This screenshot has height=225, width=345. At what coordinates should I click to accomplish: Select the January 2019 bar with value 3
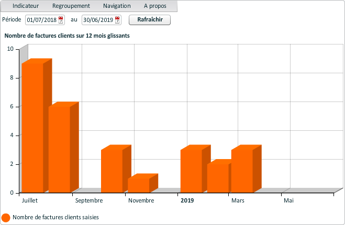pyautogui.click(x=191, y=171)
